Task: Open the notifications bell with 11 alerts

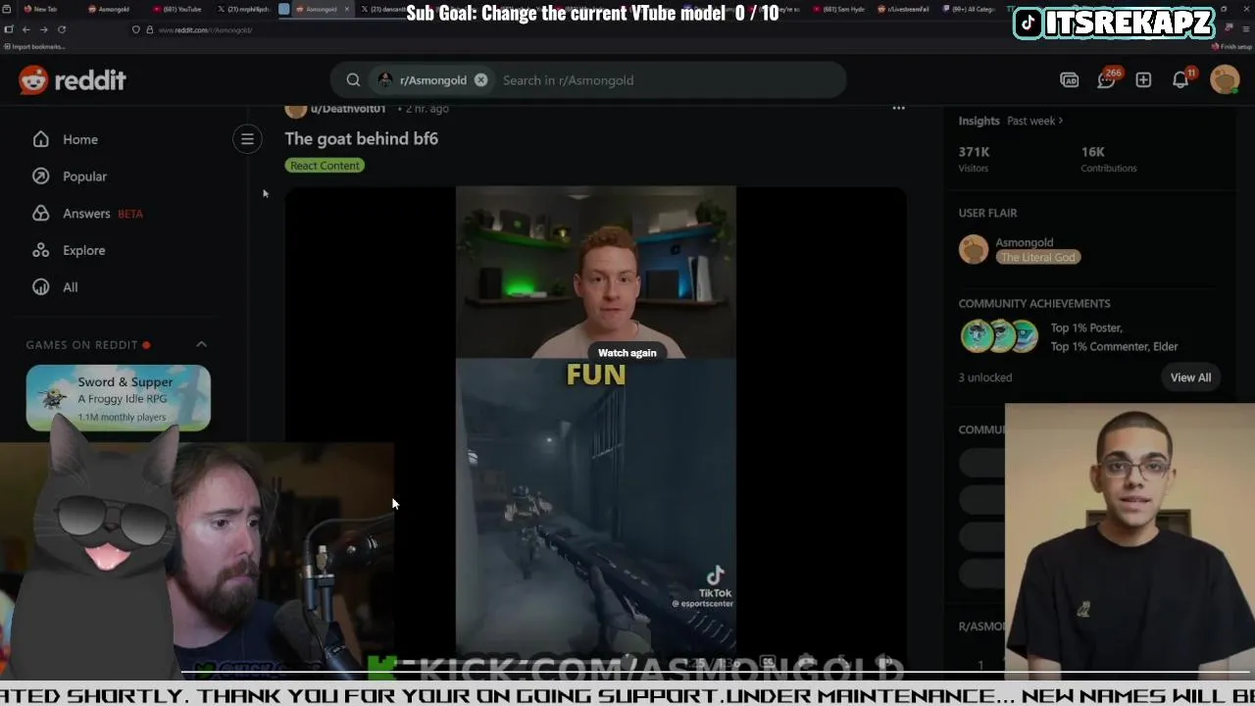Action: [x=1181, y=79]
